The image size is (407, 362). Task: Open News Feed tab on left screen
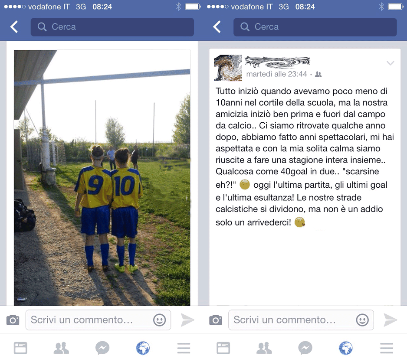point(20,348)
